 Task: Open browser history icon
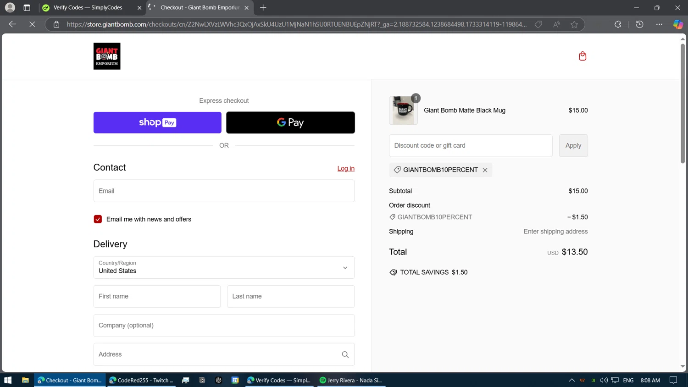[x=639, y=24]
